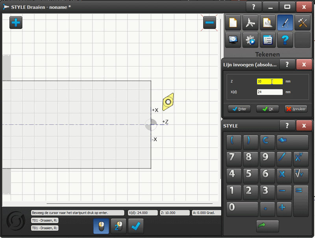Click the yellow cutting insert tool
The width and height of the screenshot is (315, 238).
(x=168, y=102)
